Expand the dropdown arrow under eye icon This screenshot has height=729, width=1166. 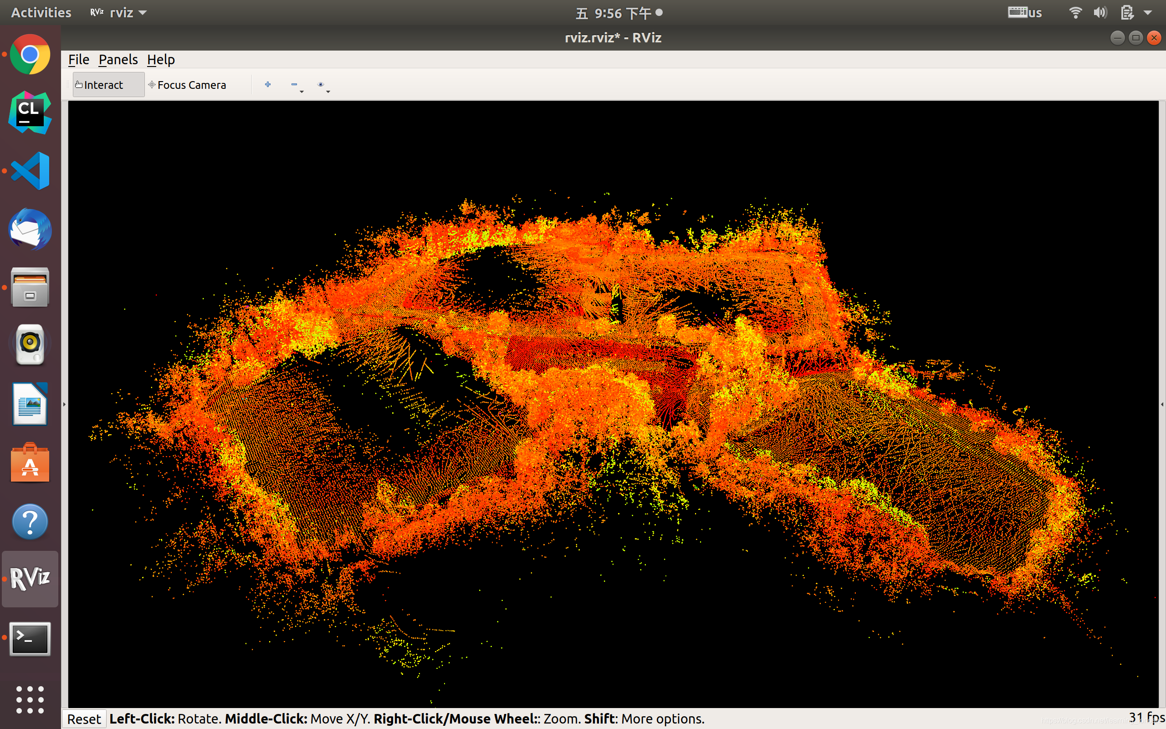328,92
